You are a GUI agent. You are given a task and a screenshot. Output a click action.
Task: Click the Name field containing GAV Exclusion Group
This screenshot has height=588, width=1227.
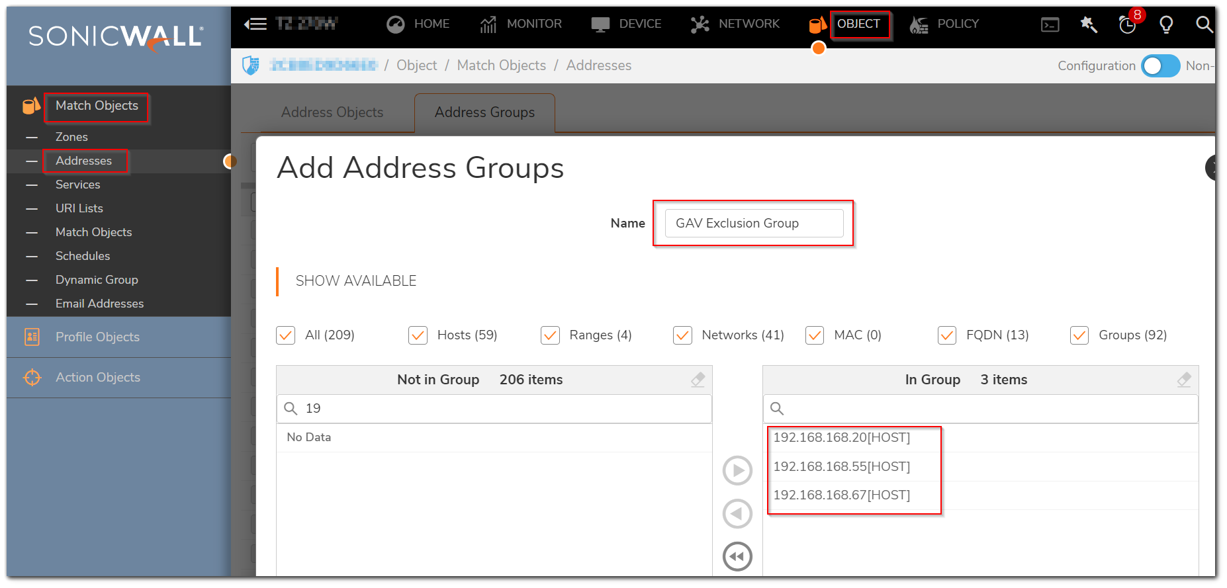point(754,223)
